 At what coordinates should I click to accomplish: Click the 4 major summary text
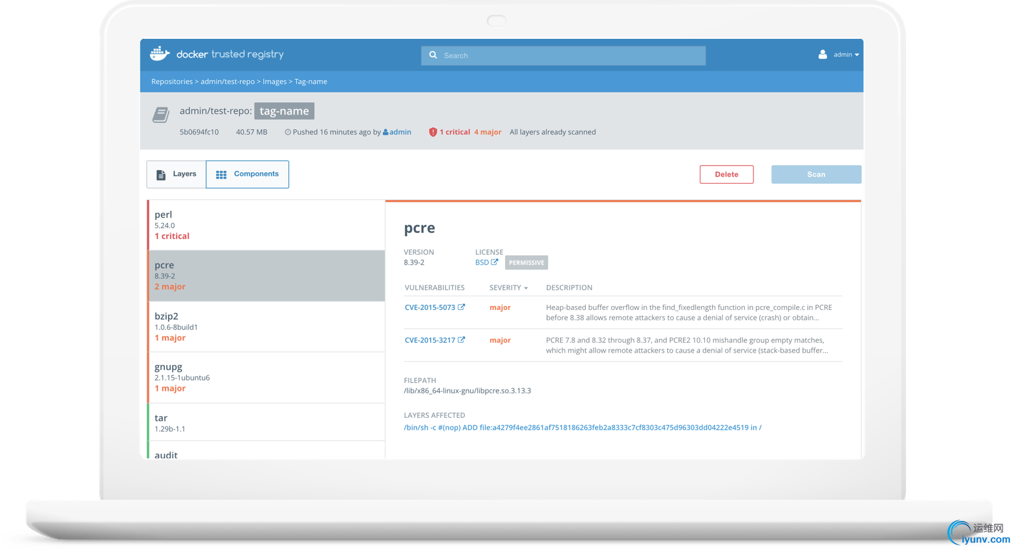click(x=488, y=132)
